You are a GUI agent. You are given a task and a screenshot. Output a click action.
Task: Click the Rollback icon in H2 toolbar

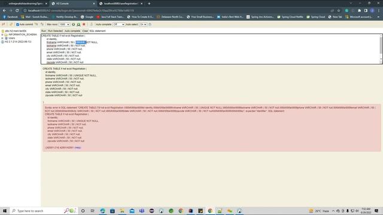(x=36, y=24)
